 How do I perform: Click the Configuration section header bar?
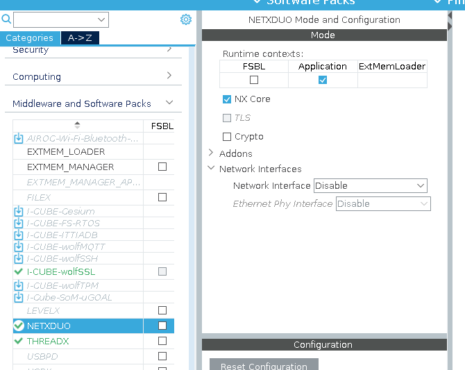324,344
